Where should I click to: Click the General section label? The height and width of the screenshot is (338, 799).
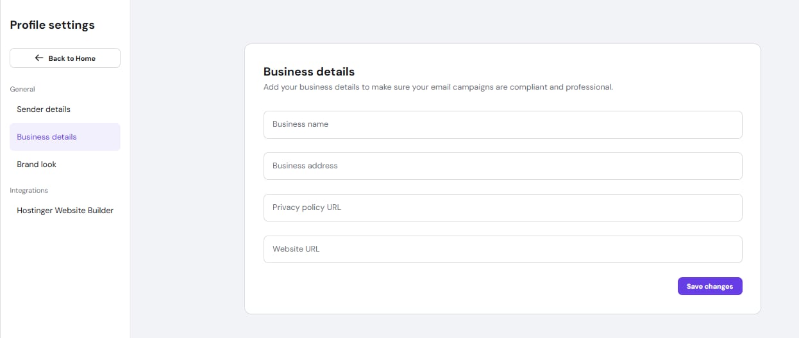click(x=22, y=89)
